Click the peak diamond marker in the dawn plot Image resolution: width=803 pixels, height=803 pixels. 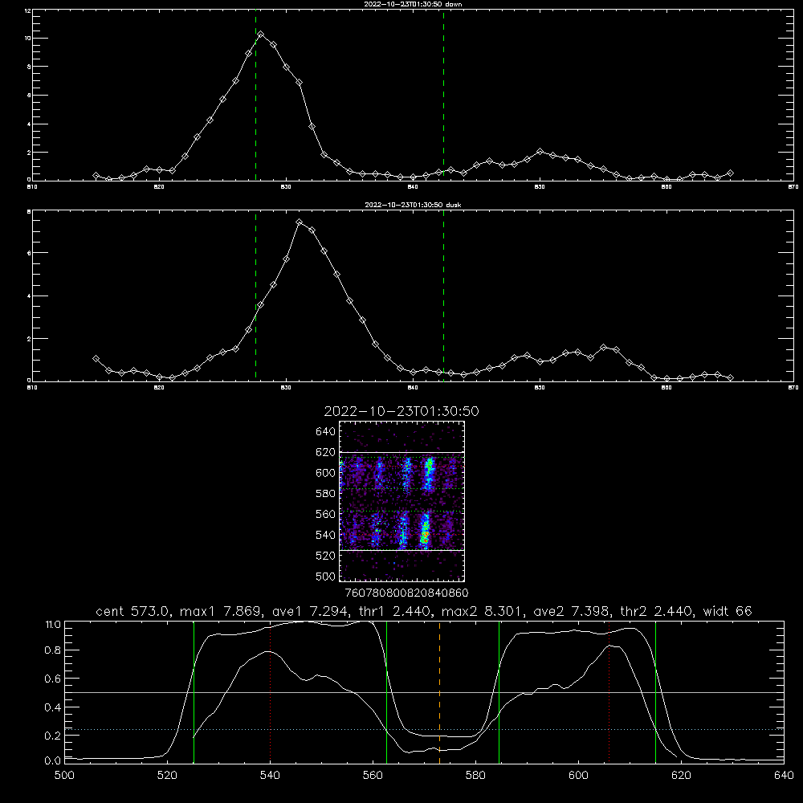(x=261, y=35)
